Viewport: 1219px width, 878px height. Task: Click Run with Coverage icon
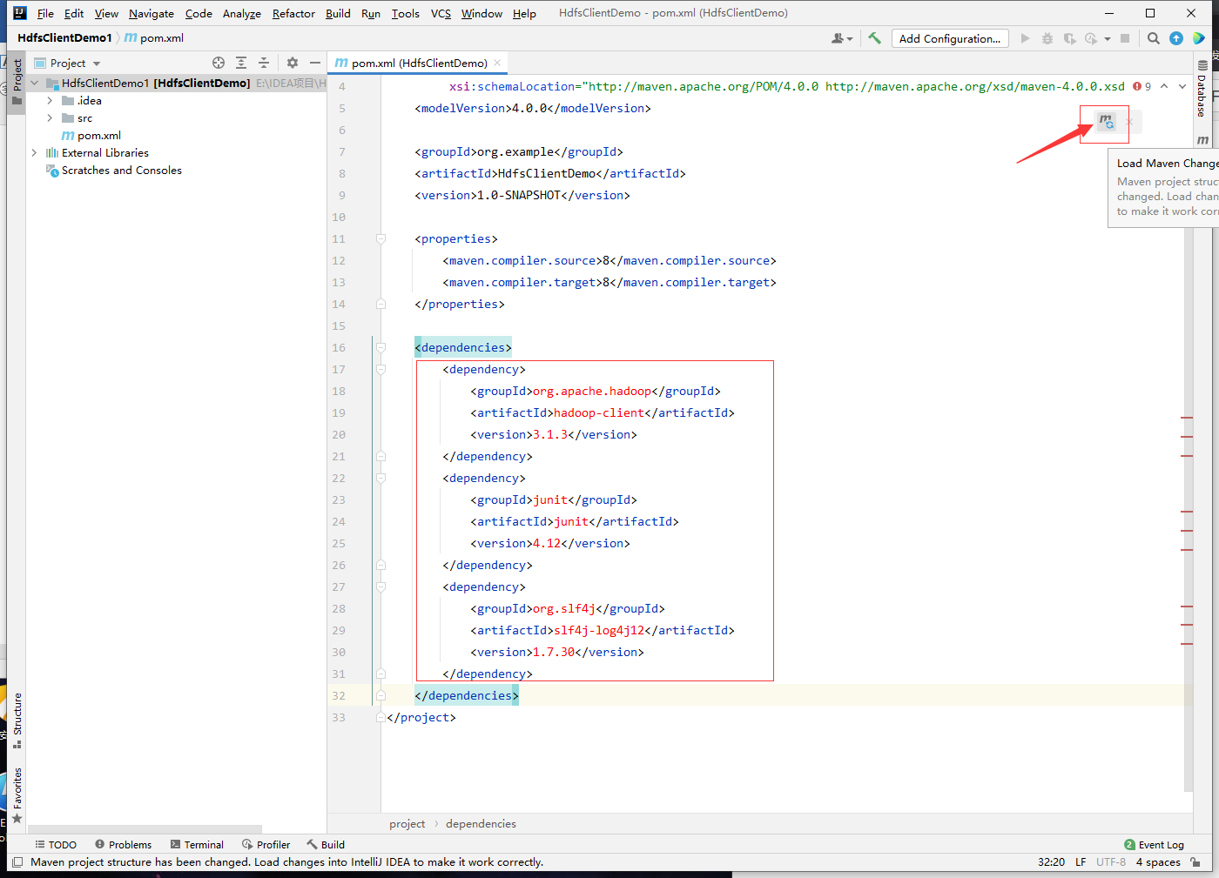(1069, 38)
